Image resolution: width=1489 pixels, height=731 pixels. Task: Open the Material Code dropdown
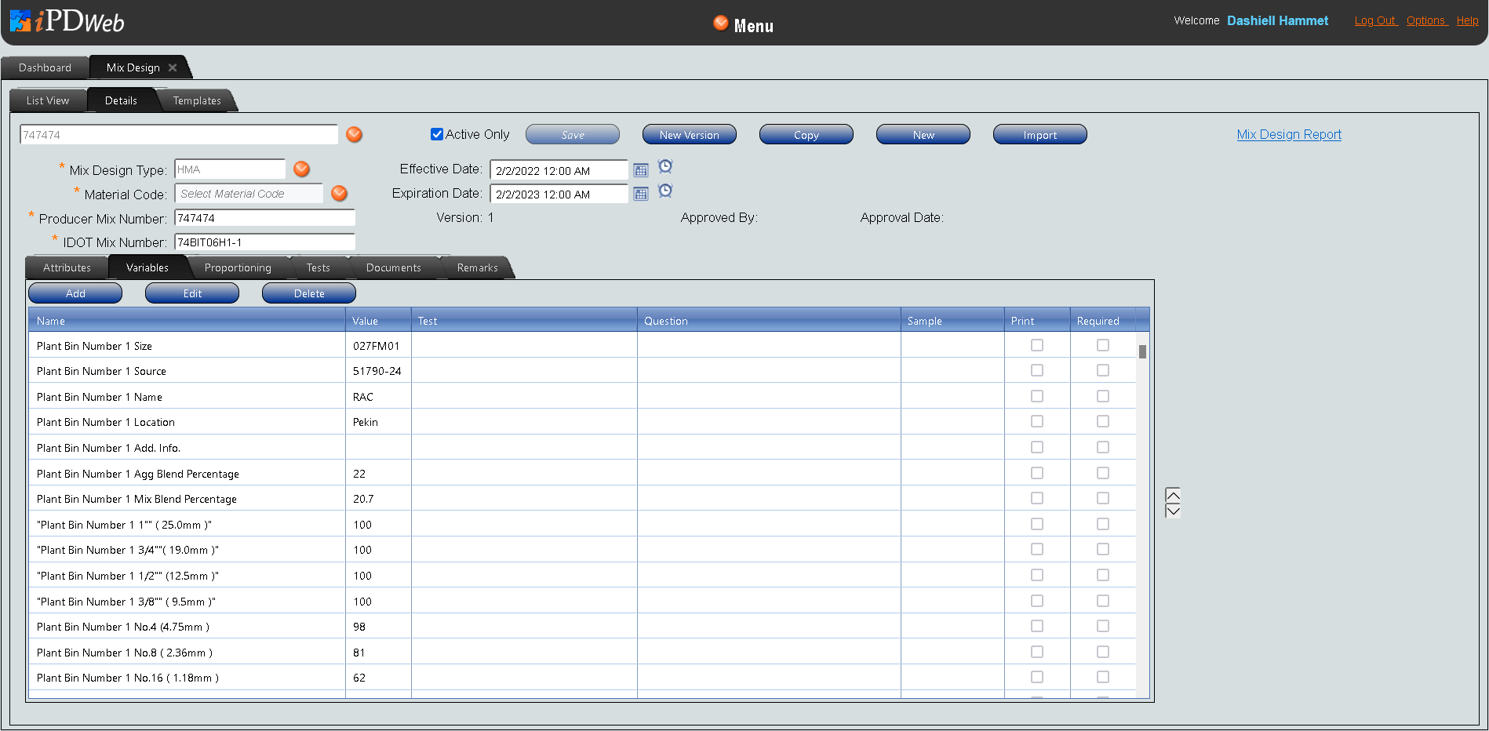(339, 194)
